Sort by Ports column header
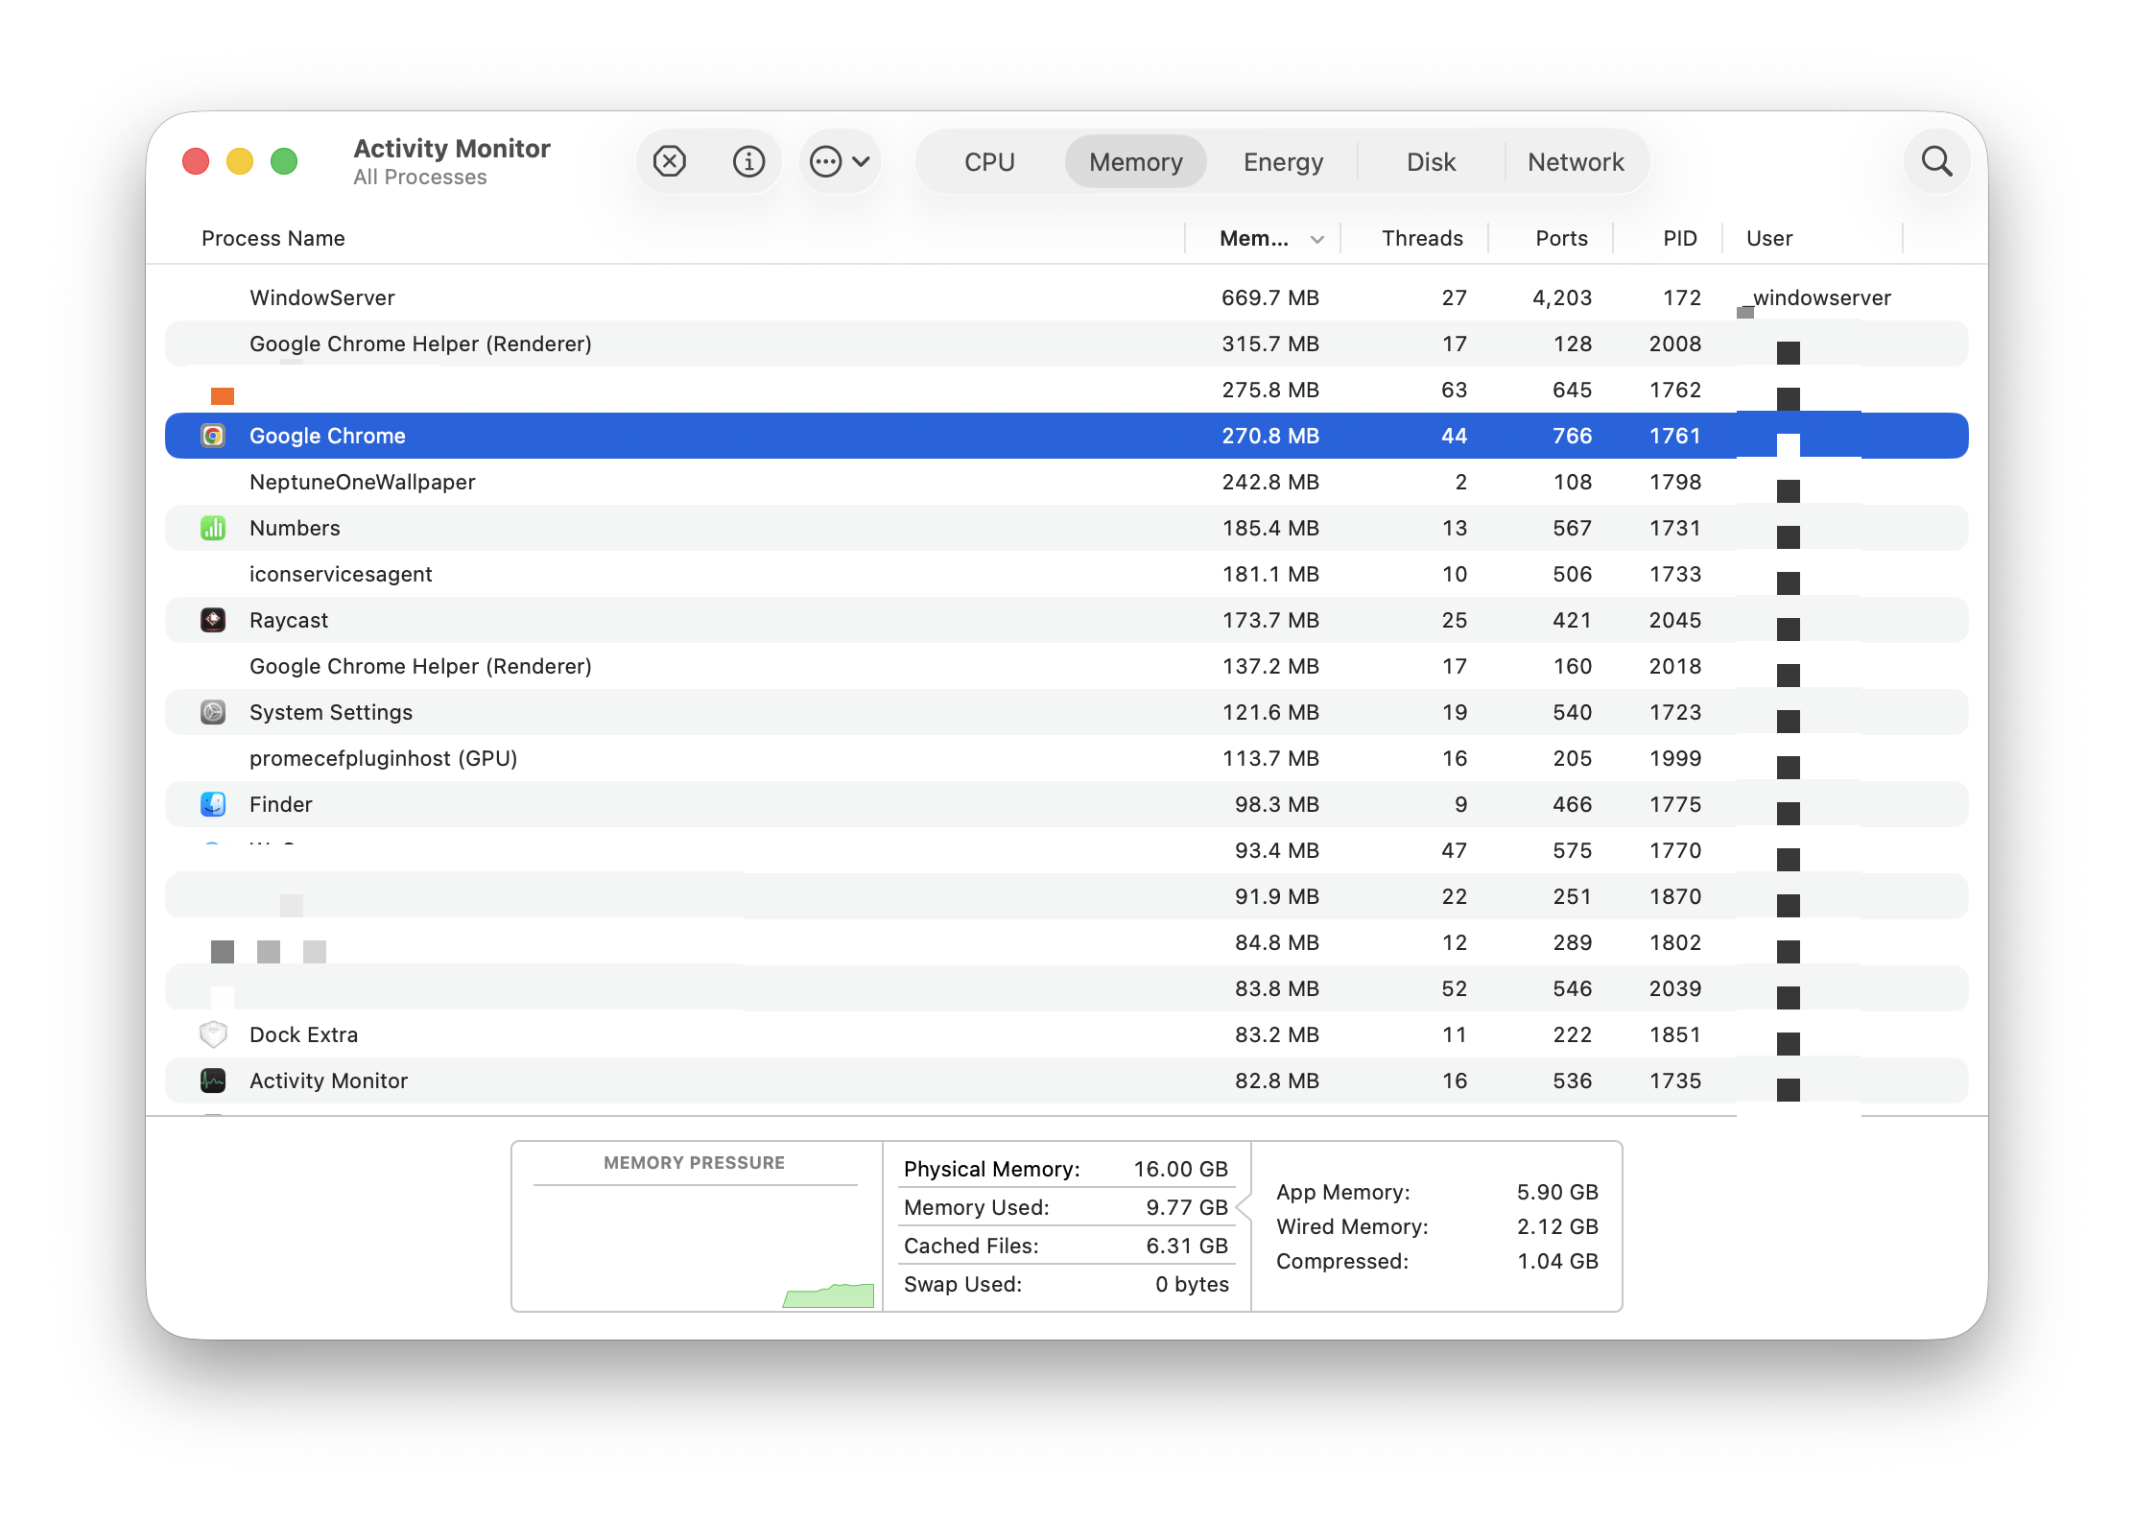2134x1520 pixels. [1561, 238]
